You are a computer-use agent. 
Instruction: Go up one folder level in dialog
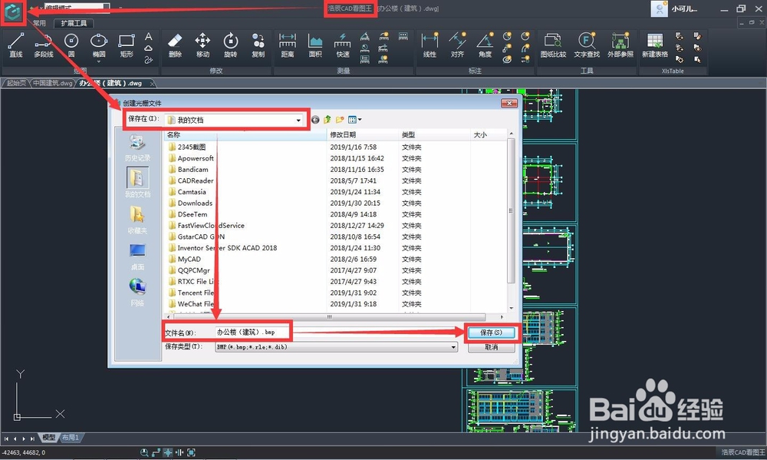pyautogui.click(x=328, y=120)
